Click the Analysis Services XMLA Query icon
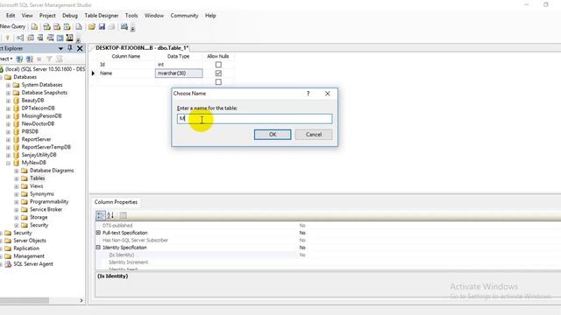 [x=67, y=27]
